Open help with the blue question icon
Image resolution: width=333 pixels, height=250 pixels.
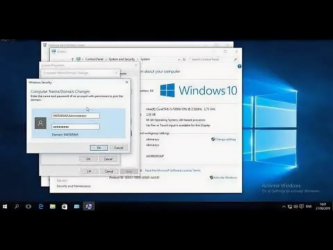[x=239, y=66]
